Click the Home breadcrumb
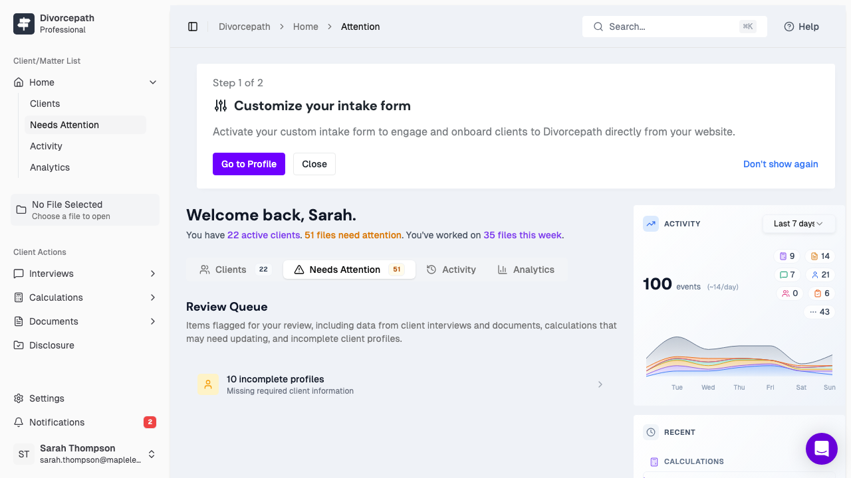 point(306,27)
